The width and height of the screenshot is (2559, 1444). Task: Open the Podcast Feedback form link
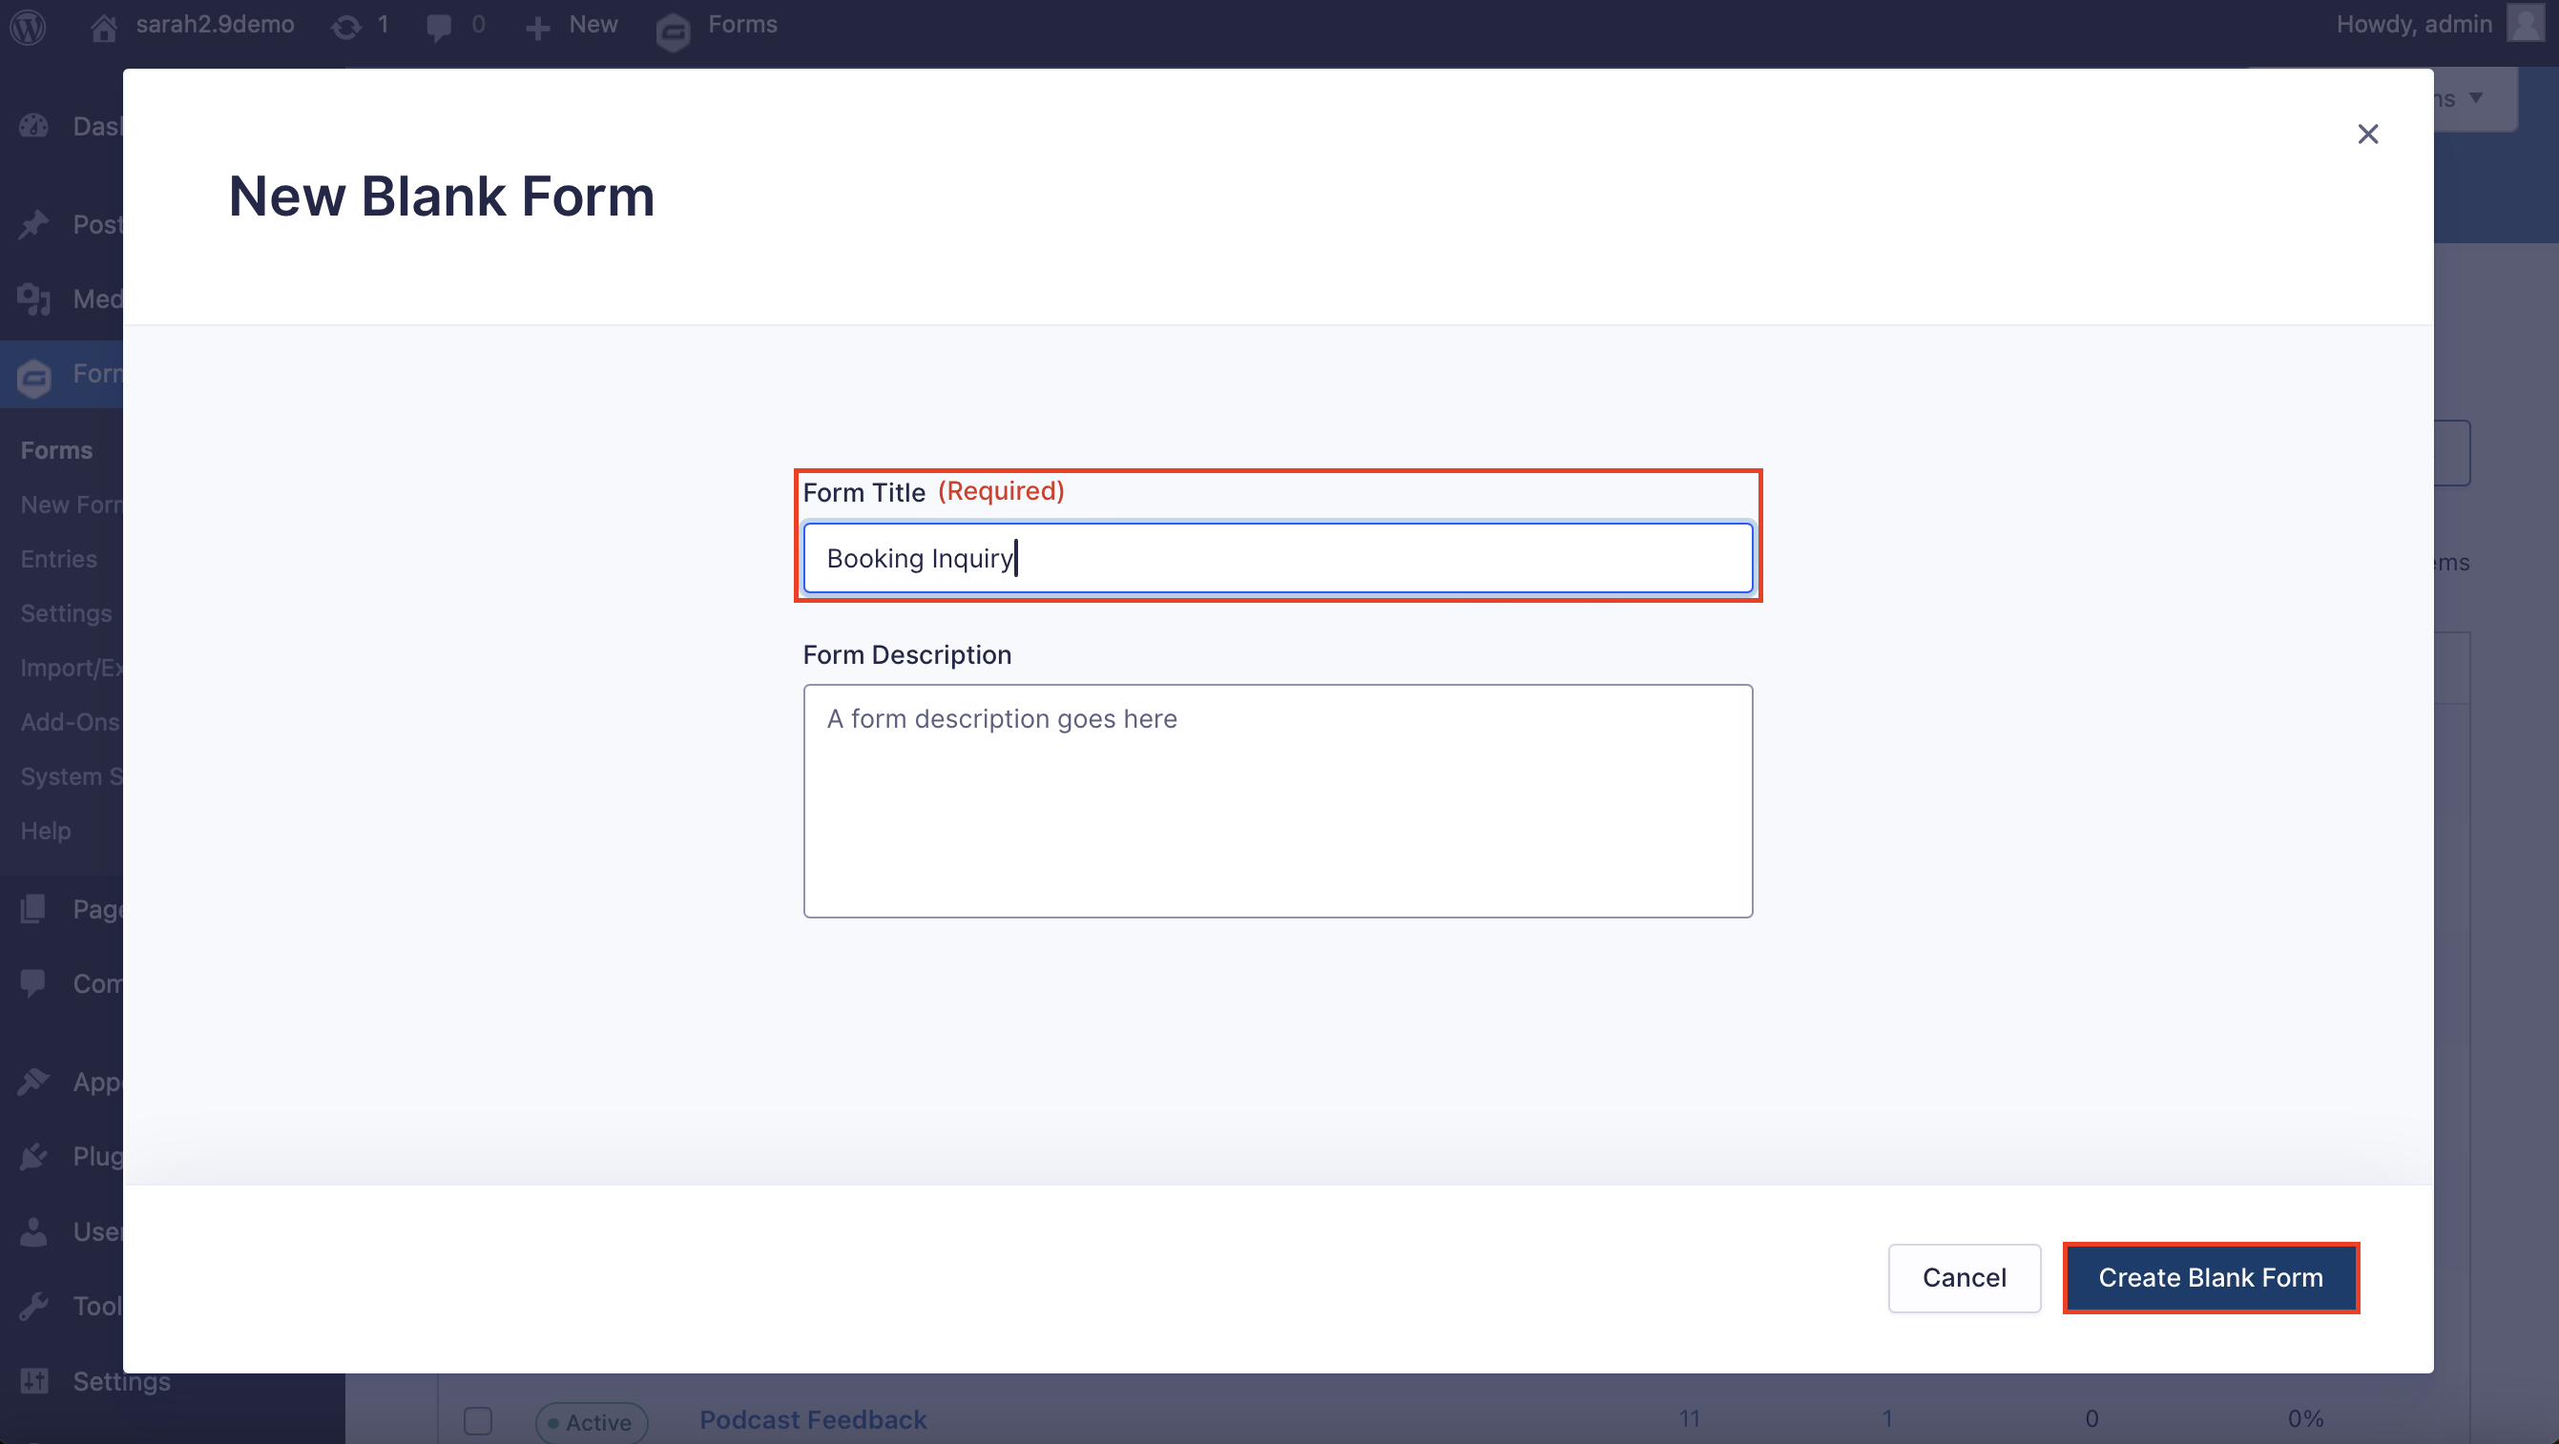tap(813, 1420)
